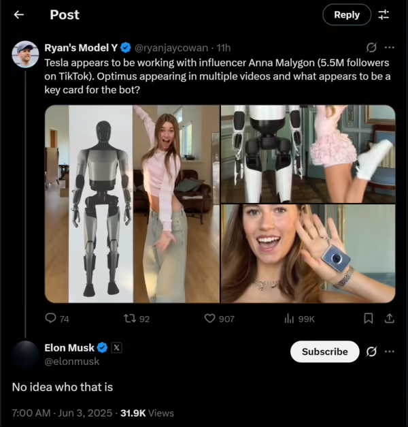Bookmark Ryan's Model Y post
Viewport: 408px width, 427px height.
(368, 318)
